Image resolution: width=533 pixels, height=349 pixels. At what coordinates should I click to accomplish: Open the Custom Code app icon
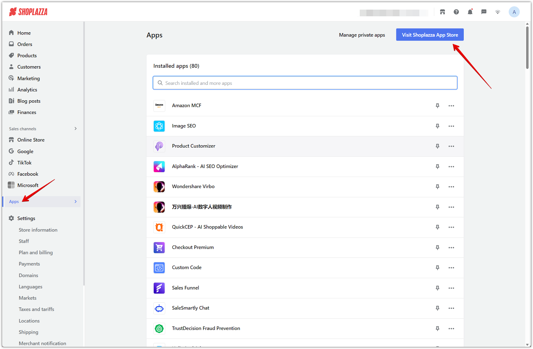click(159, 267)
